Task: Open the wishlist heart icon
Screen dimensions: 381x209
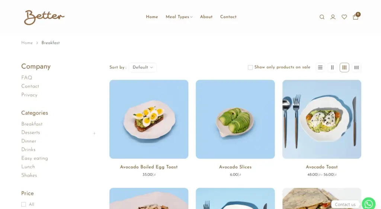Action: click(x=344, y=17)
